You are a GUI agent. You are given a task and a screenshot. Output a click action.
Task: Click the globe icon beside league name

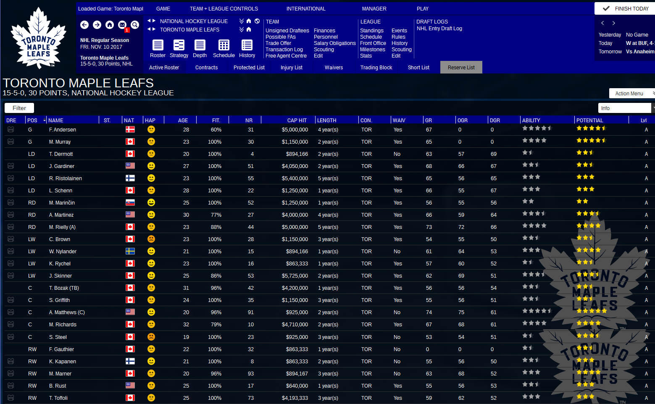click(x=257, y=21)
